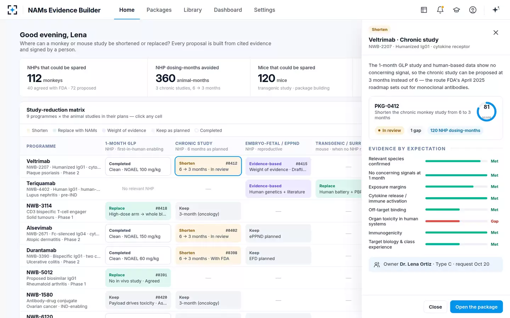
Task: Click the NHPs that could be spared card
Action: coord(84,78)
